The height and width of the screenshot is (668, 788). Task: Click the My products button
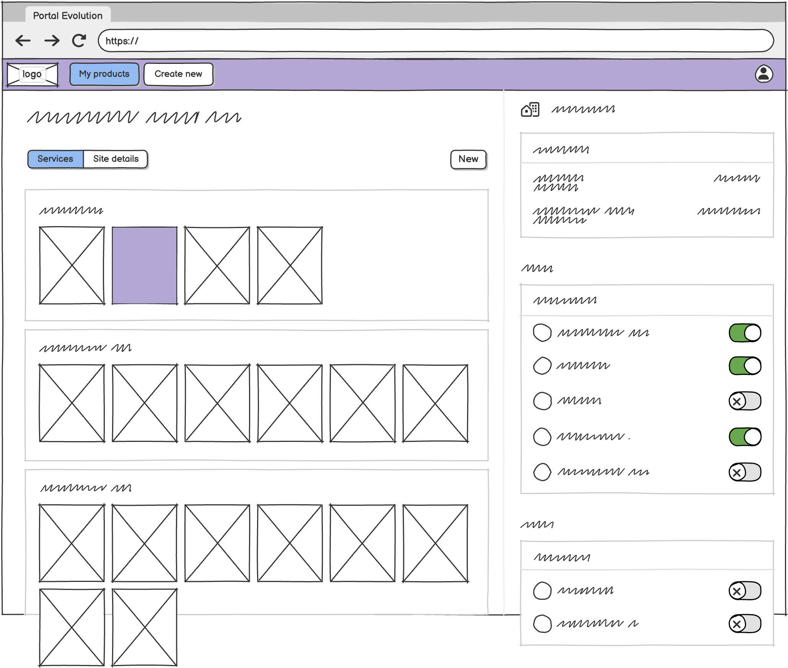pyautogui.click(x=104, y=74)
